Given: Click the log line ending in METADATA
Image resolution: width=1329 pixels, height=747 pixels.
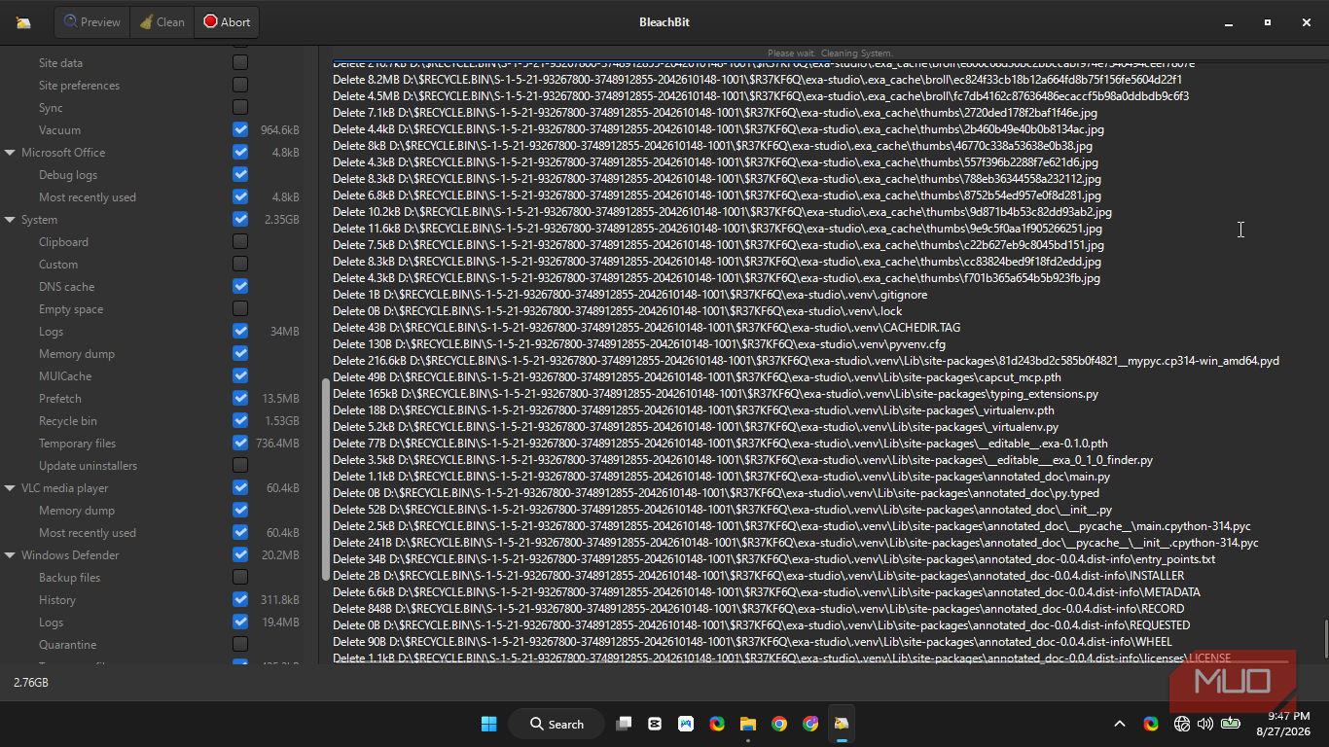Looking at the screenshot, I should coord(767,592).
